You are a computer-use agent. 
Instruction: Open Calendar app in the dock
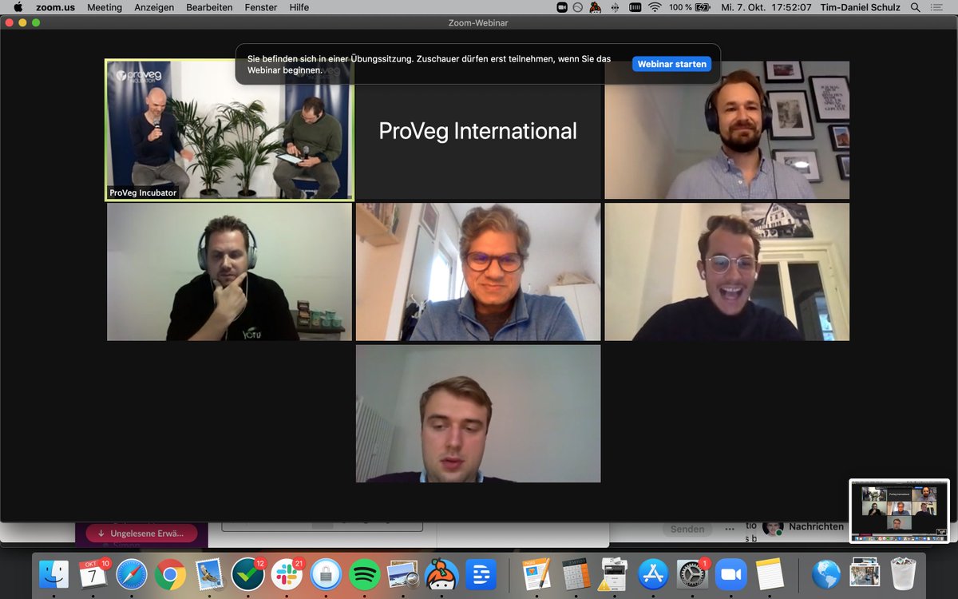(x=93, y=573)
